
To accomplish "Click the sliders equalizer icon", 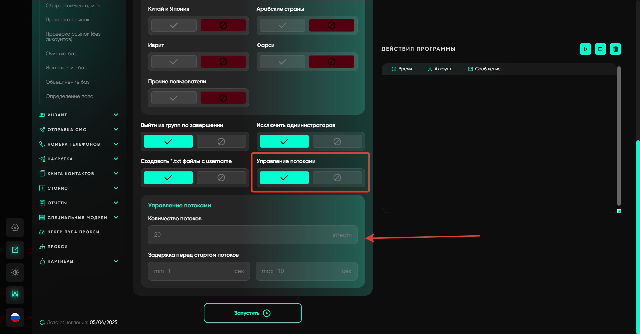I will click(x=15, y=294).
